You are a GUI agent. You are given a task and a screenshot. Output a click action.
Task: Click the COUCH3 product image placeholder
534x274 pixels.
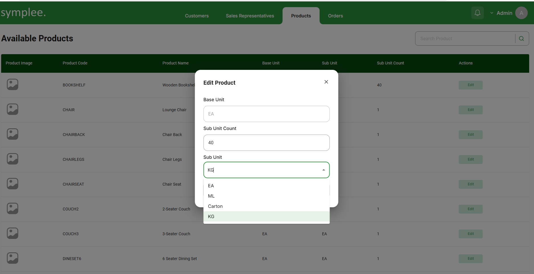click(13, 234)
